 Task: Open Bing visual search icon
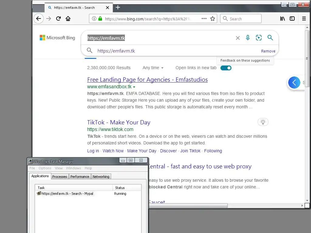(259, 38)
